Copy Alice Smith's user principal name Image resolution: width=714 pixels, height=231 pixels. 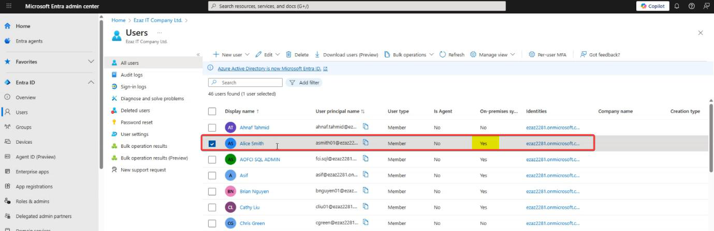[366, 143]
